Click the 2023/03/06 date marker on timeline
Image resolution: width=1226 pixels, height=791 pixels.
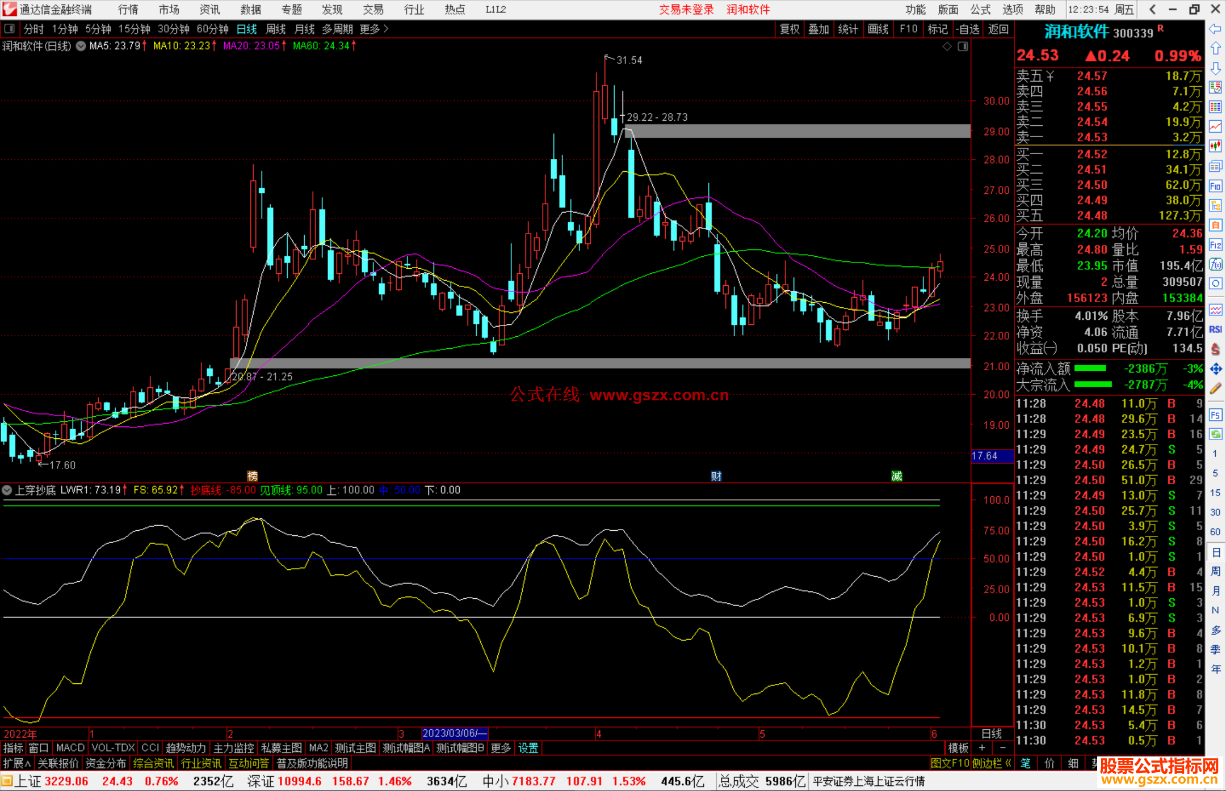pos(454,733)
